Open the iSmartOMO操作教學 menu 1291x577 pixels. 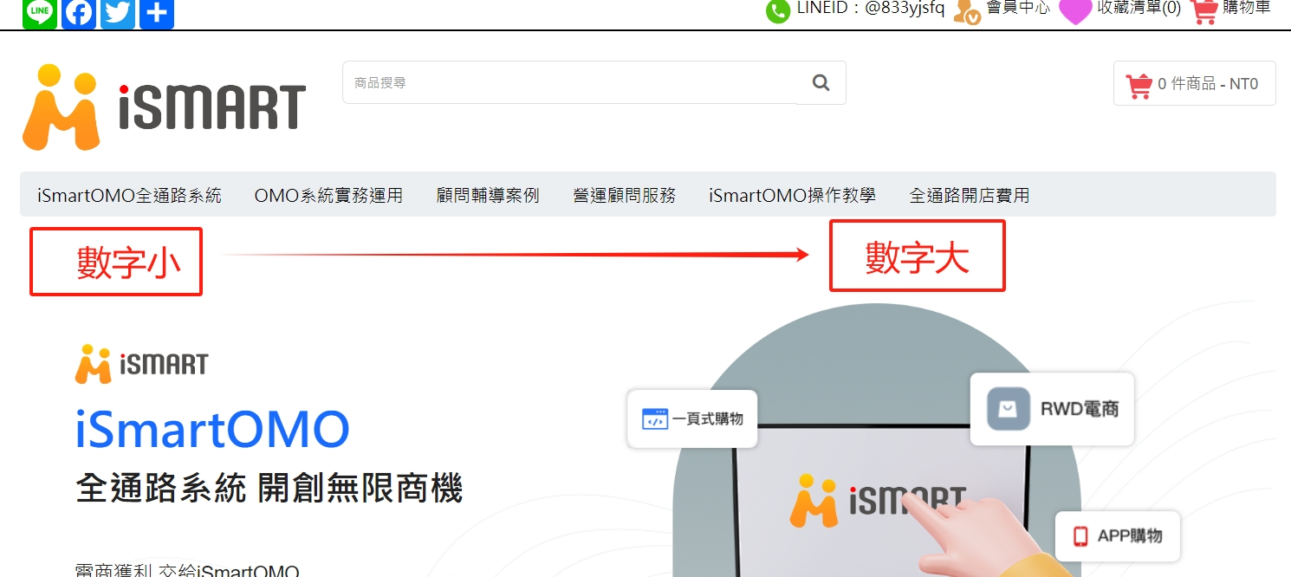click(792, 195)
